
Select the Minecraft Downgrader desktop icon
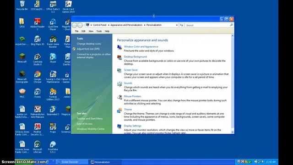(x=22, y=77)
